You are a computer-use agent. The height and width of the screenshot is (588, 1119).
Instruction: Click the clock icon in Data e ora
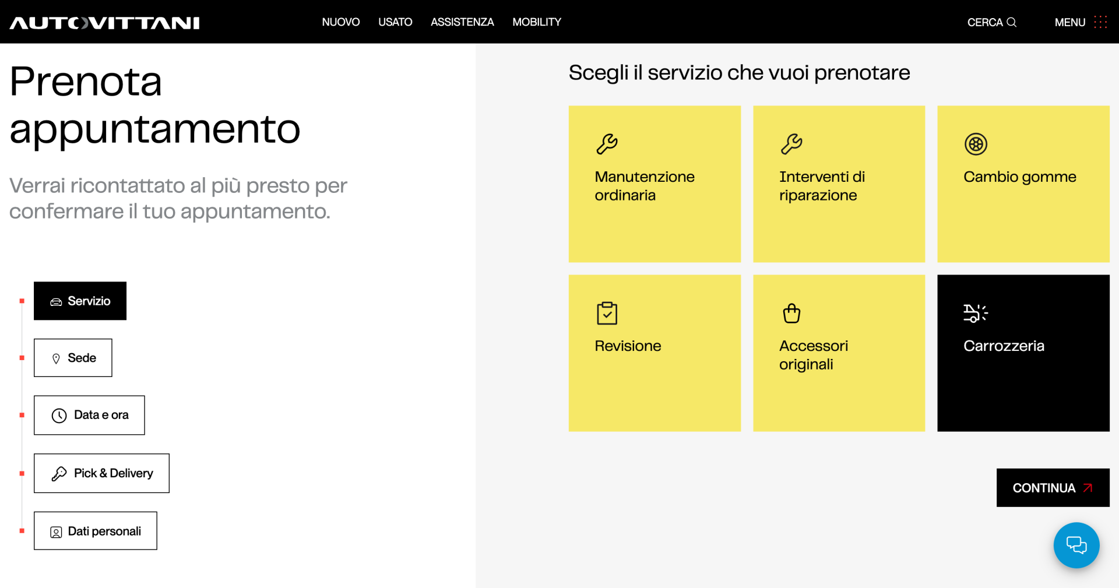pos(59,416)
